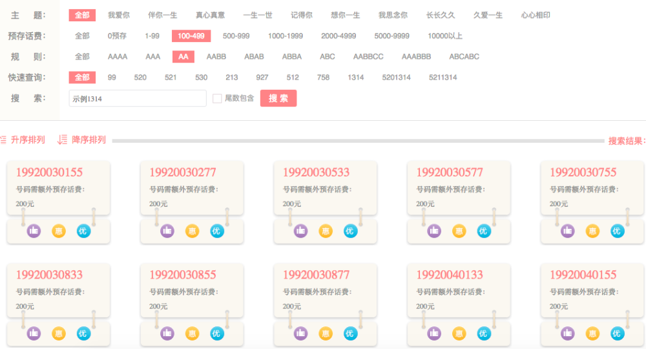Image resolution: width=646 pixels, height=349 pixels.
Task: Click thumbs-up icon on card 19920040133
Action: (x=434, y=333)
